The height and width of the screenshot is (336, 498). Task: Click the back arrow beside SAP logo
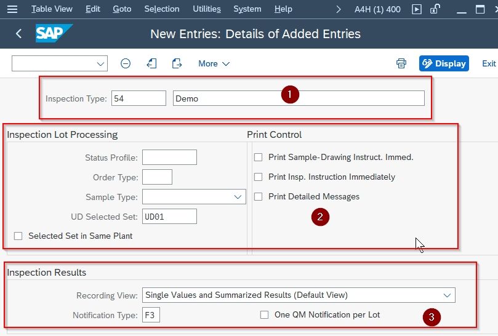pos(18,33)
